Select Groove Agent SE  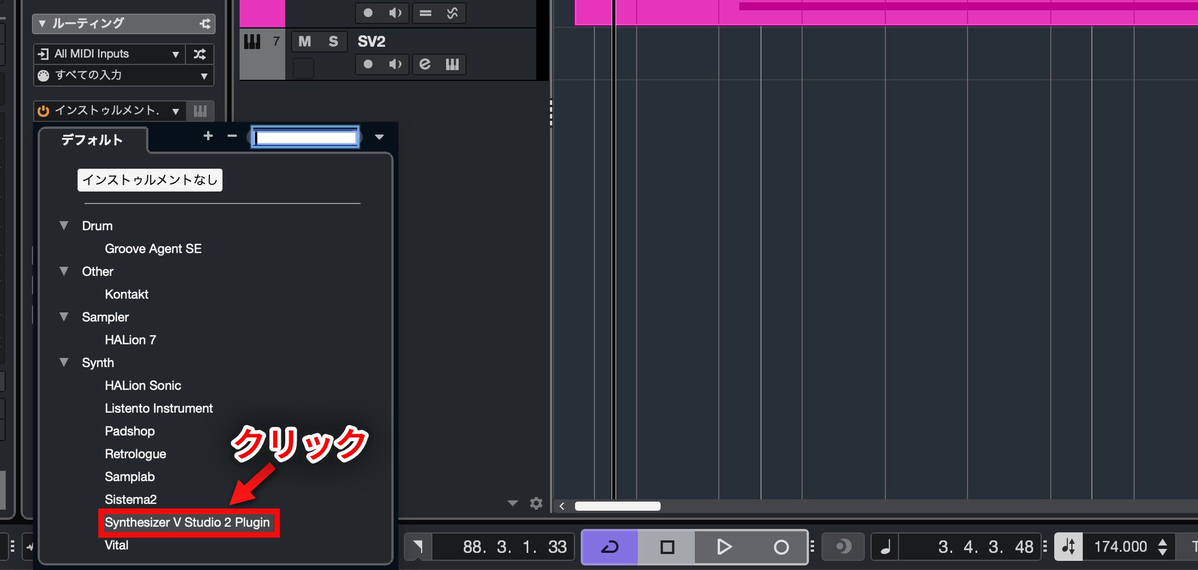point(153,249)
